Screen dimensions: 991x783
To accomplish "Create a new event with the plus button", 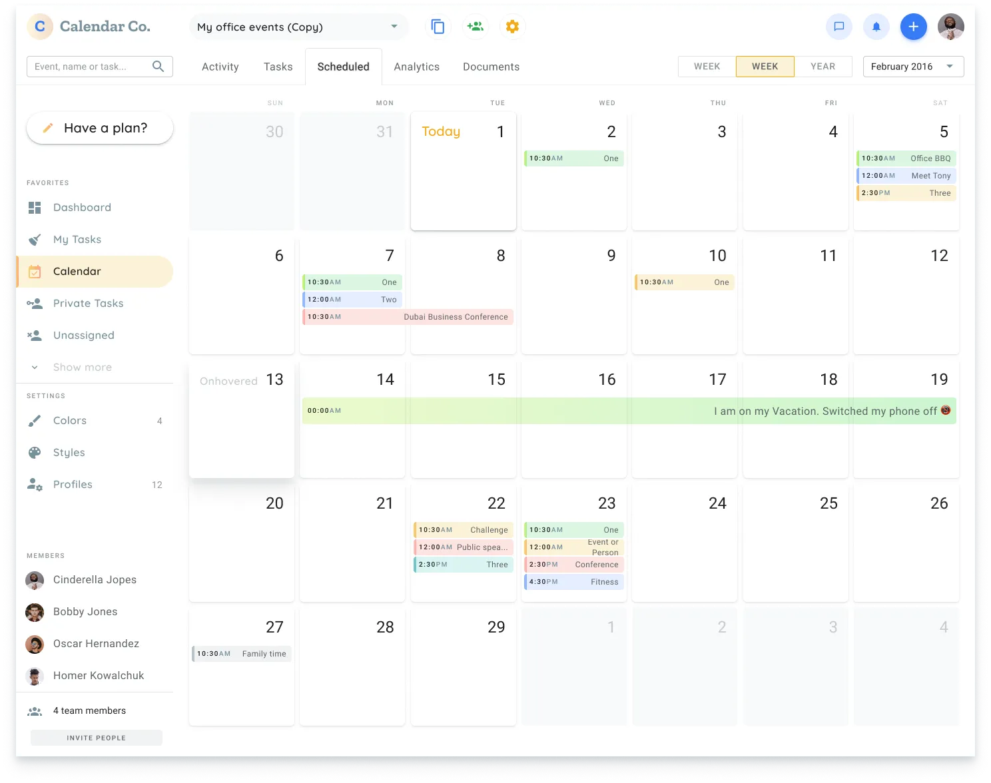I will [x=913, y=27].
